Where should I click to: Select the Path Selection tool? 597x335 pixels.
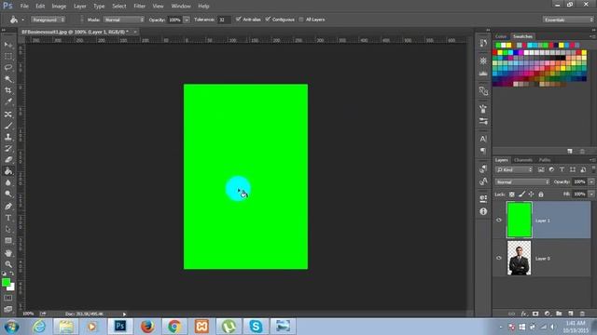pos(8,230)
